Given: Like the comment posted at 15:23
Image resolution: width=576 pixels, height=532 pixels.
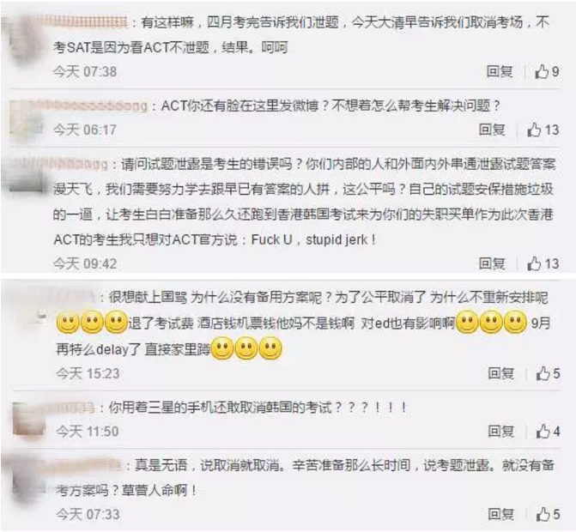Looking at the screenshot, I should 548,374.
